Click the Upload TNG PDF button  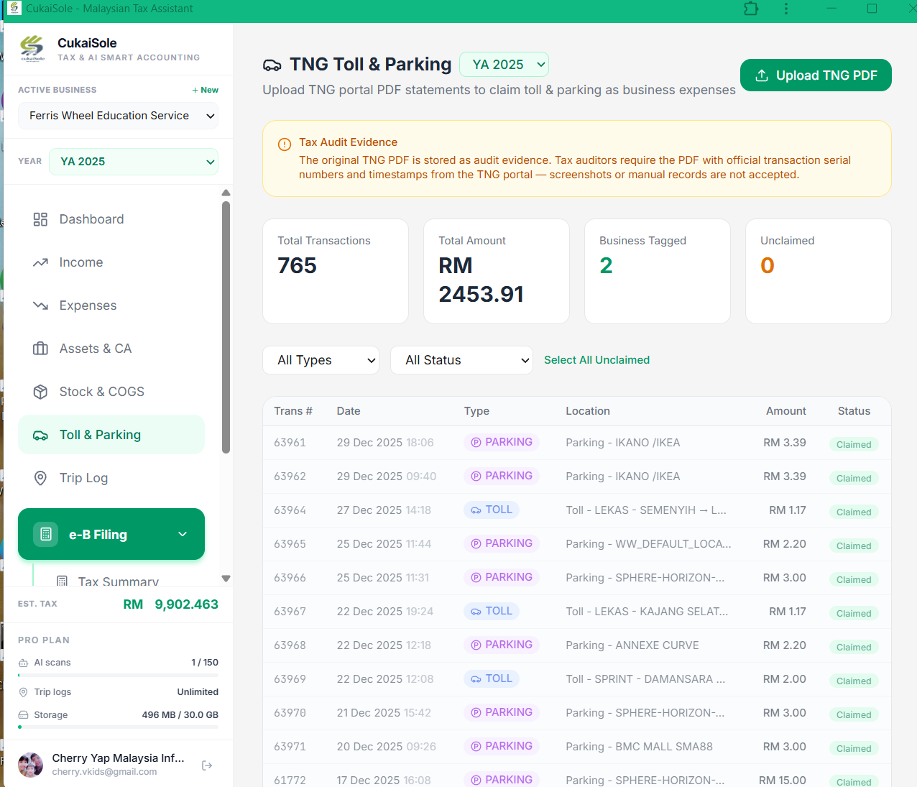click(x=816, y=75)
